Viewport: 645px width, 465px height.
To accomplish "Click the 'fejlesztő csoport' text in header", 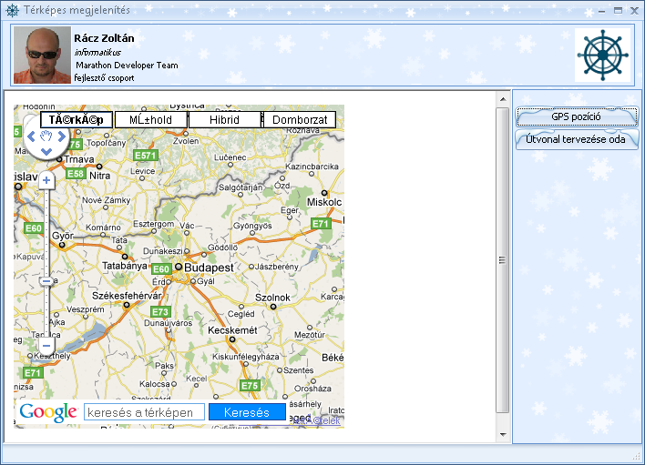I will pyautogui.click(x=104, y=77).
